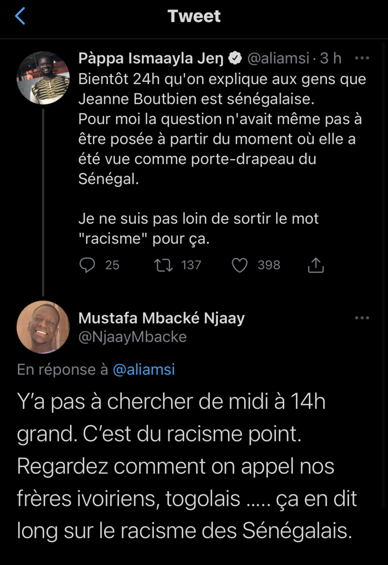Open the share upload icon
This screenshot has width=388, height=565.
point(315,265)
